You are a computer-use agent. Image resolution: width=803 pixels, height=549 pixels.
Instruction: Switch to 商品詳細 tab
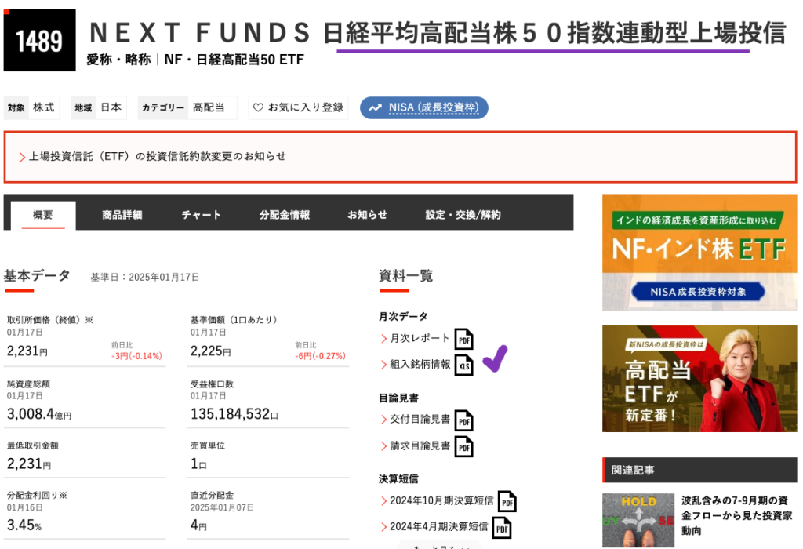[x=122, y=215]
